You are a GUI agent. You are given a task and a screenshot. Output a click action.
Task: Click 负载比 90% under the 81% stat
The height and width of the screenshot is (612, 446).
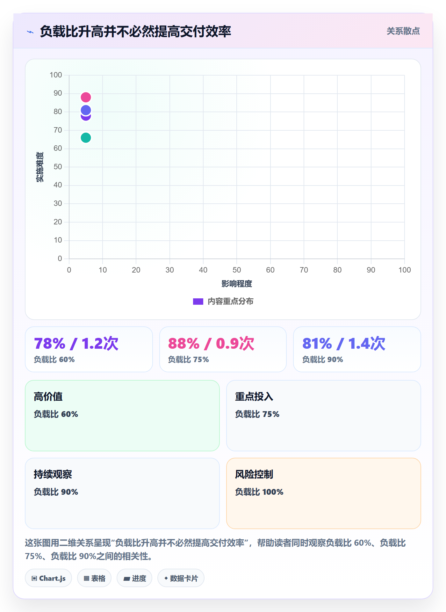[323, 360]
